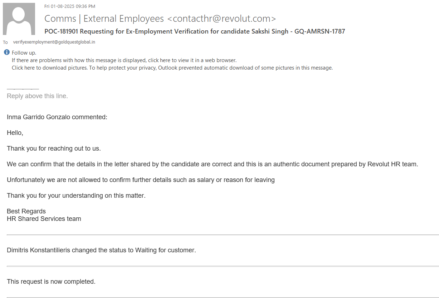The image size is (439, 298).
Task: Select the recipient address verifyexemployment@goldquestglobal.in
Action: point(54,42)
